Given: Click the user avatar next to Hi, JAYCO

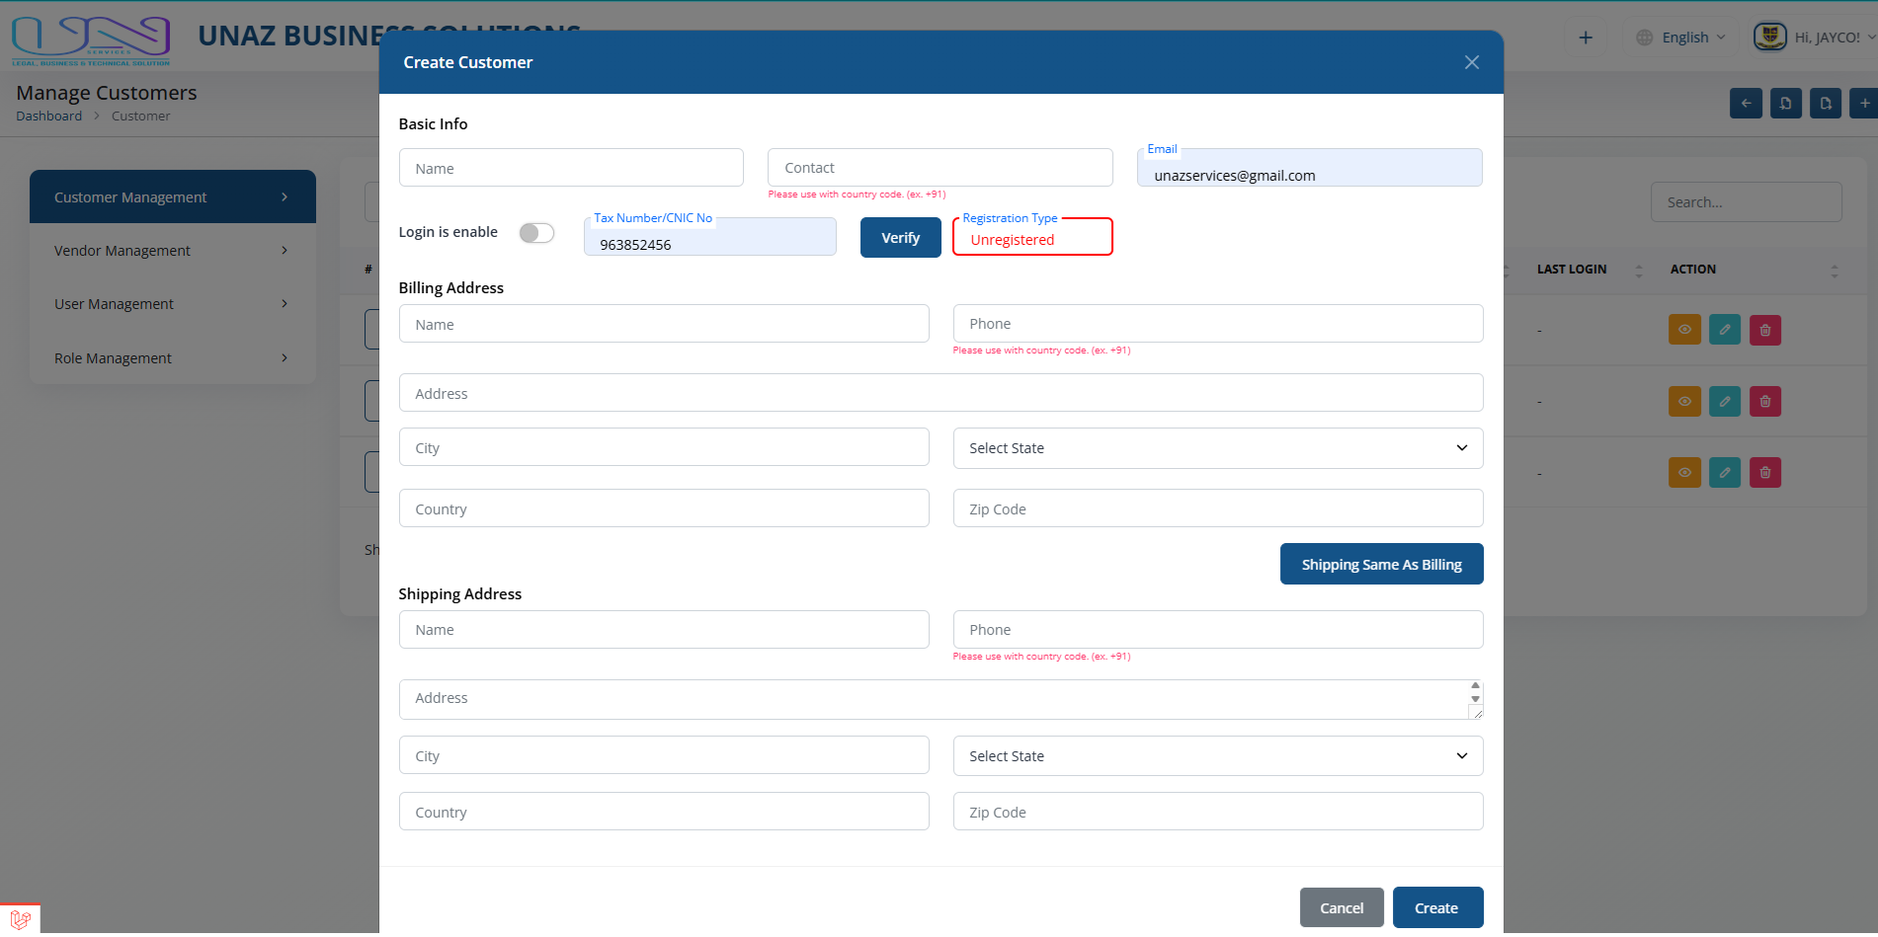Looking at the screenshot, I should point(1769,37).
